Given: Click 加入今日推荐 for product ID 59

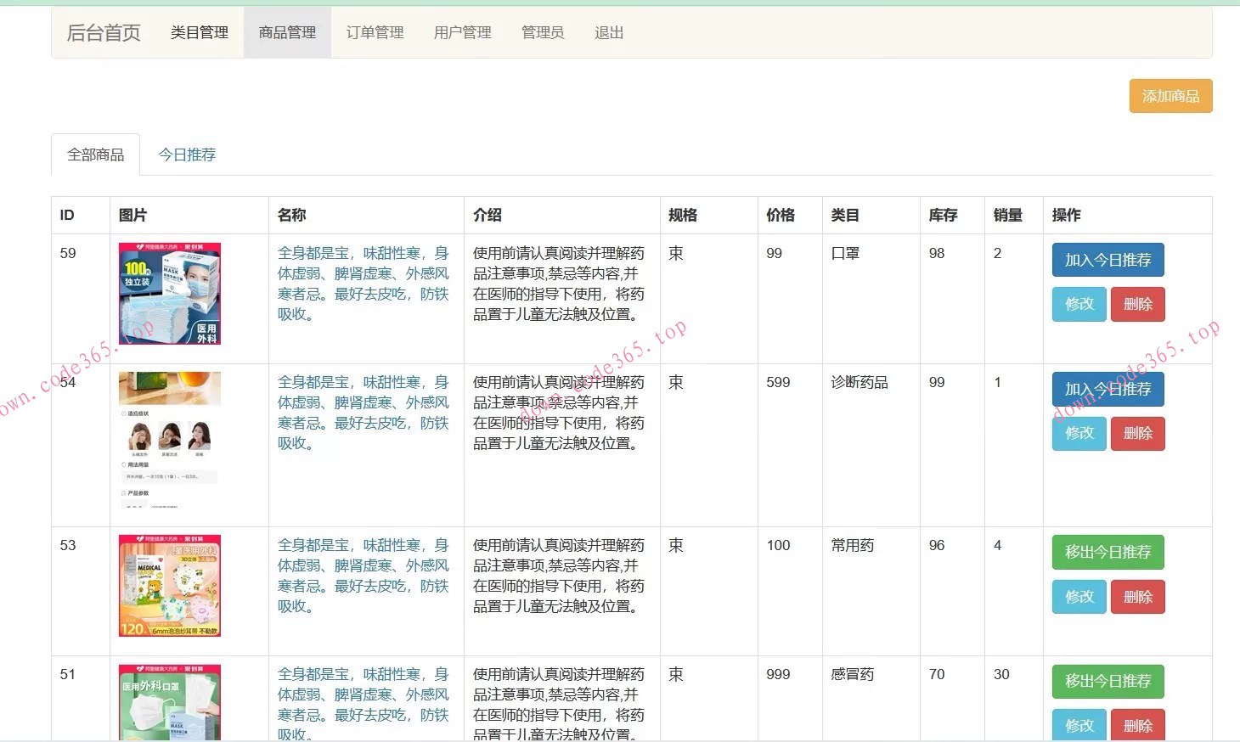Looking at the screenshot, I should 1108,260.
